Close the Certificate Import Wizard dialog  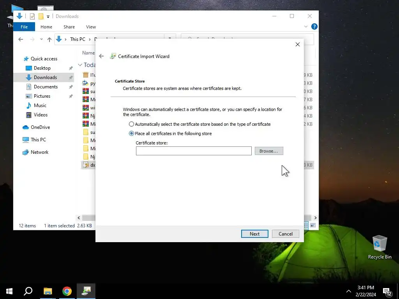click(x=297, y=44)
